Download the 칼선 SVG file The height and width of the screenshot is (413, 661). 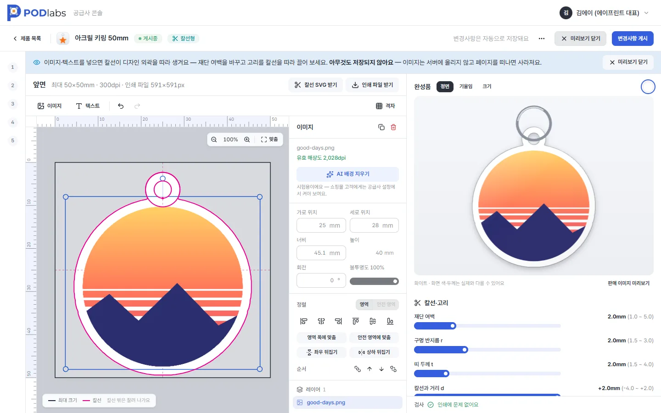tap(316, 85)
